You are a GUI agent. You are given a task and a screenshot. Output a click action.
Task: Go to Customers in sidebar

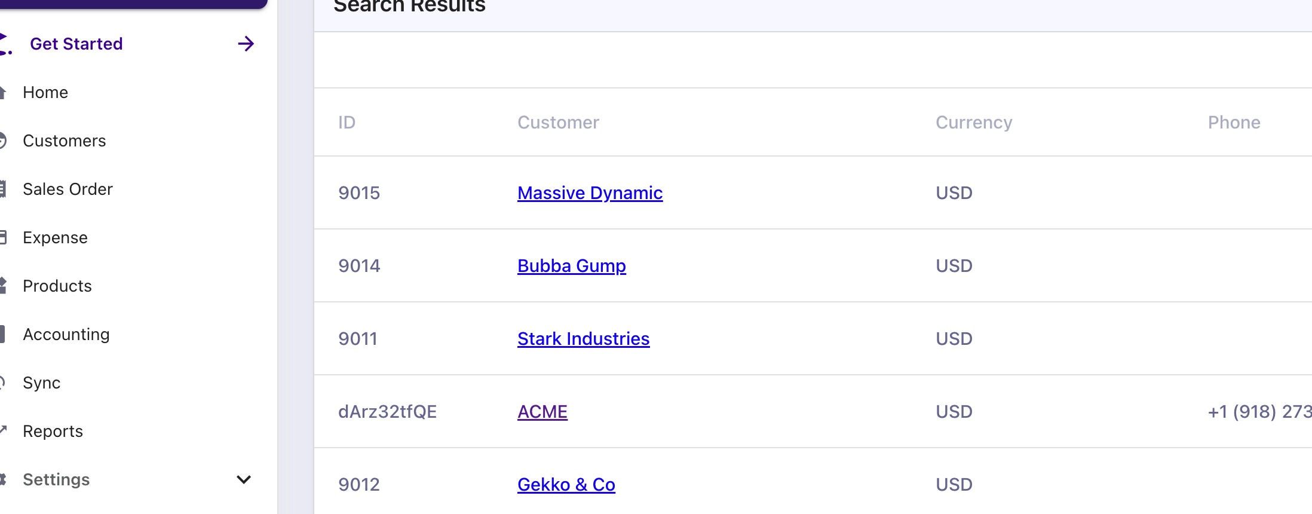[x=64, y=140]
